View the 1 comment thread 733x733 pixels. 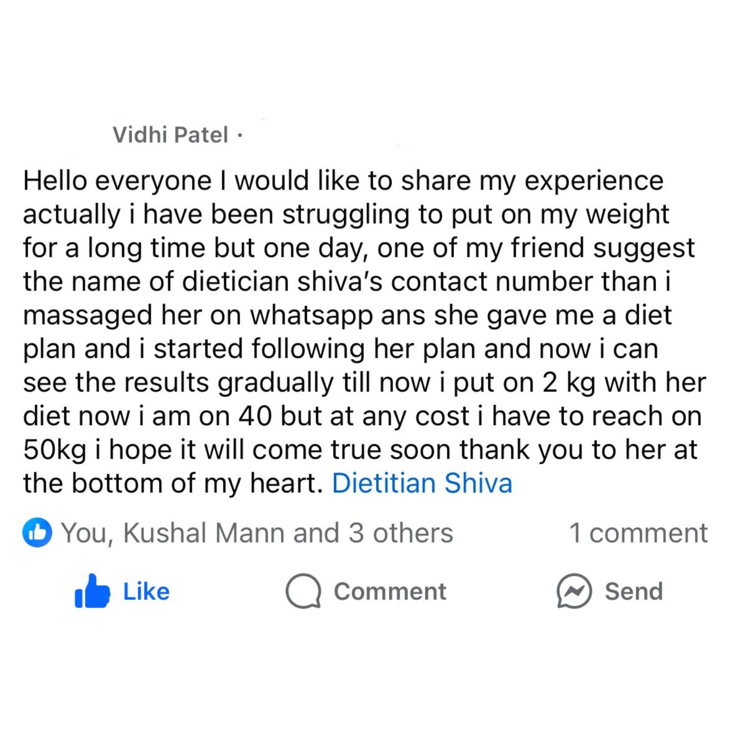point(638,533)
